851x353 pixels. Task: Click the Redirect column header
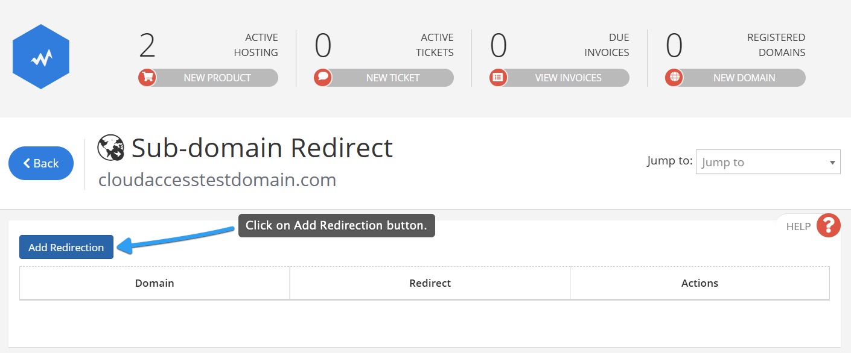click(430, 283)
